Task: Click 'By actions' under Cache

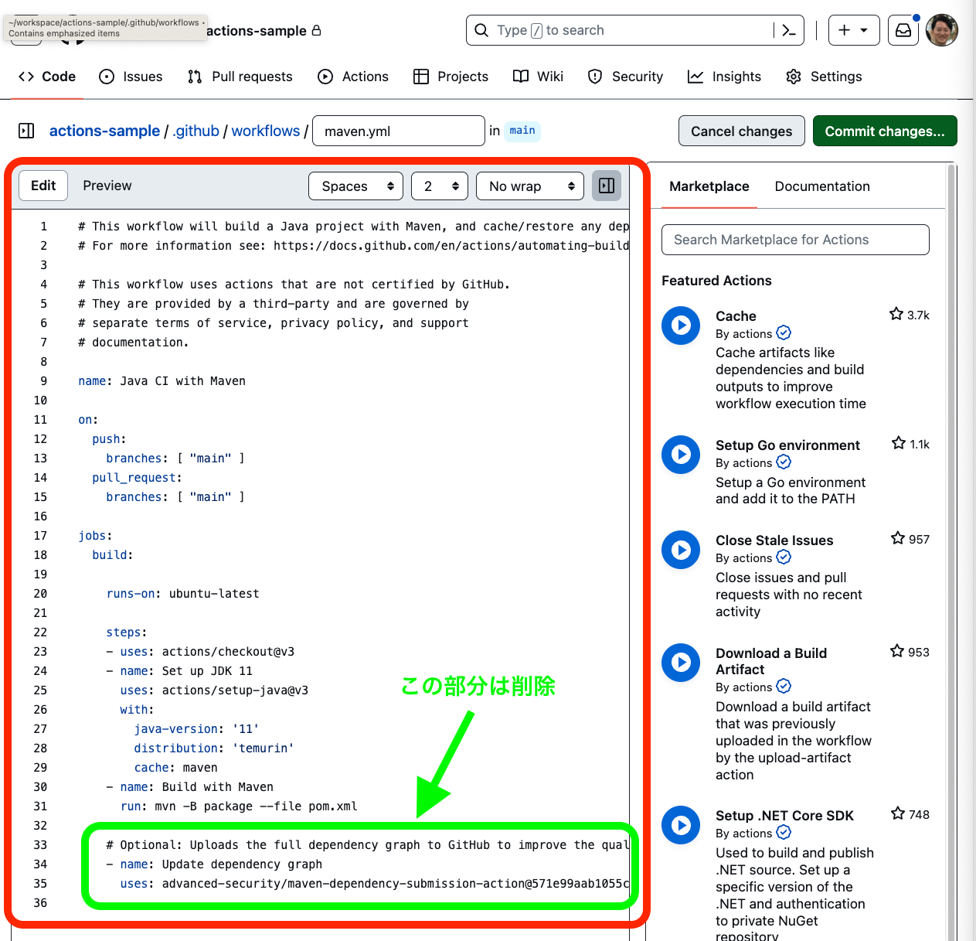Action: point(743,334)
